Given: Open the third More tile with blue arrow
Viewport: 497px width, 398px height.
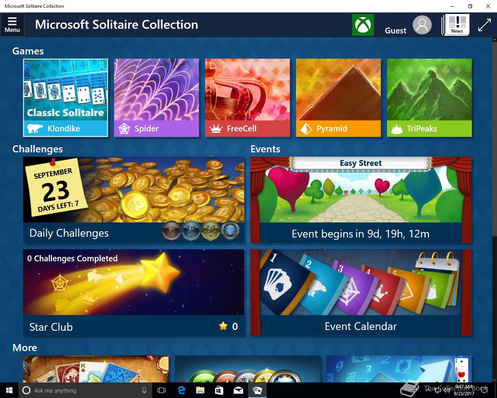Looking at the screenshot, I should click(399, 369).
